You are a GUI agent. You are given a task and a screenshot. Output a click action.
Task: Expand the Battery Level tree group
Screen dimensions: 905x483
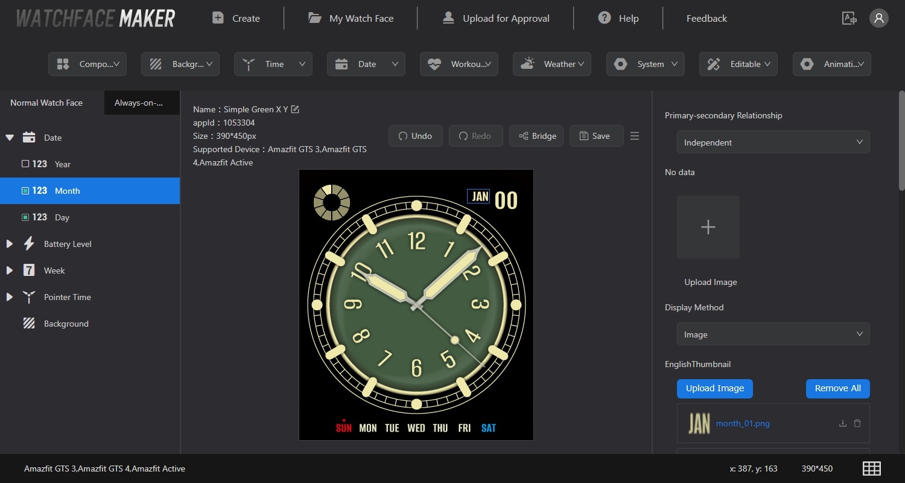[10, 244]
